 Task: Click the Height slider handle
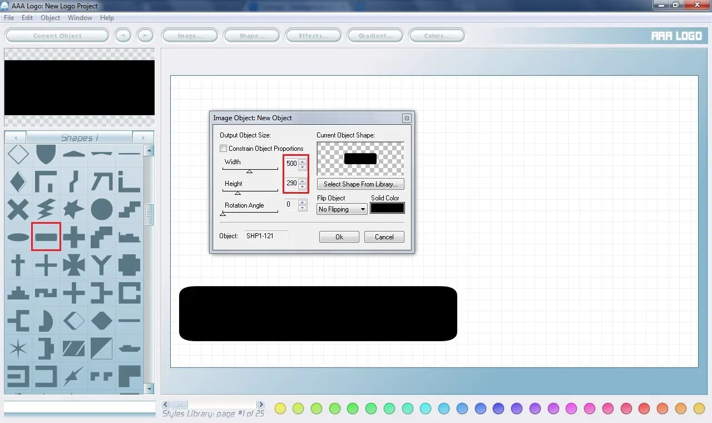click(x=238, y=193)
